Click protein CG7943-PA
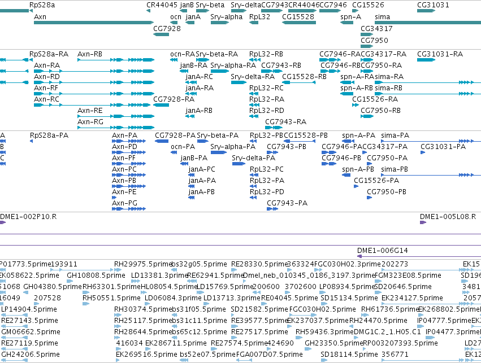 (x=272, y=209)
